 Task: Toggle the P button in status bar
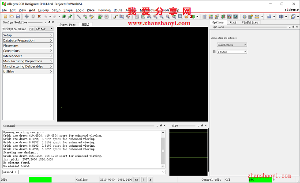coord(143,179)
